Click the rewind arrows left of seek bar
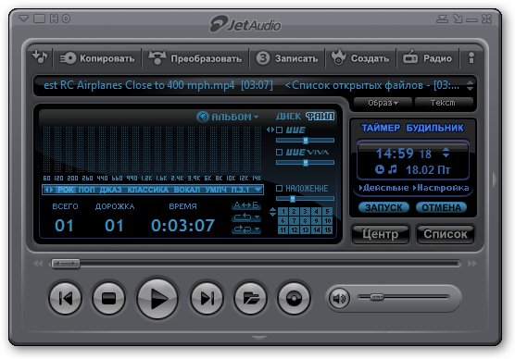Screen dimensions: 515x359 click(38, 263)
